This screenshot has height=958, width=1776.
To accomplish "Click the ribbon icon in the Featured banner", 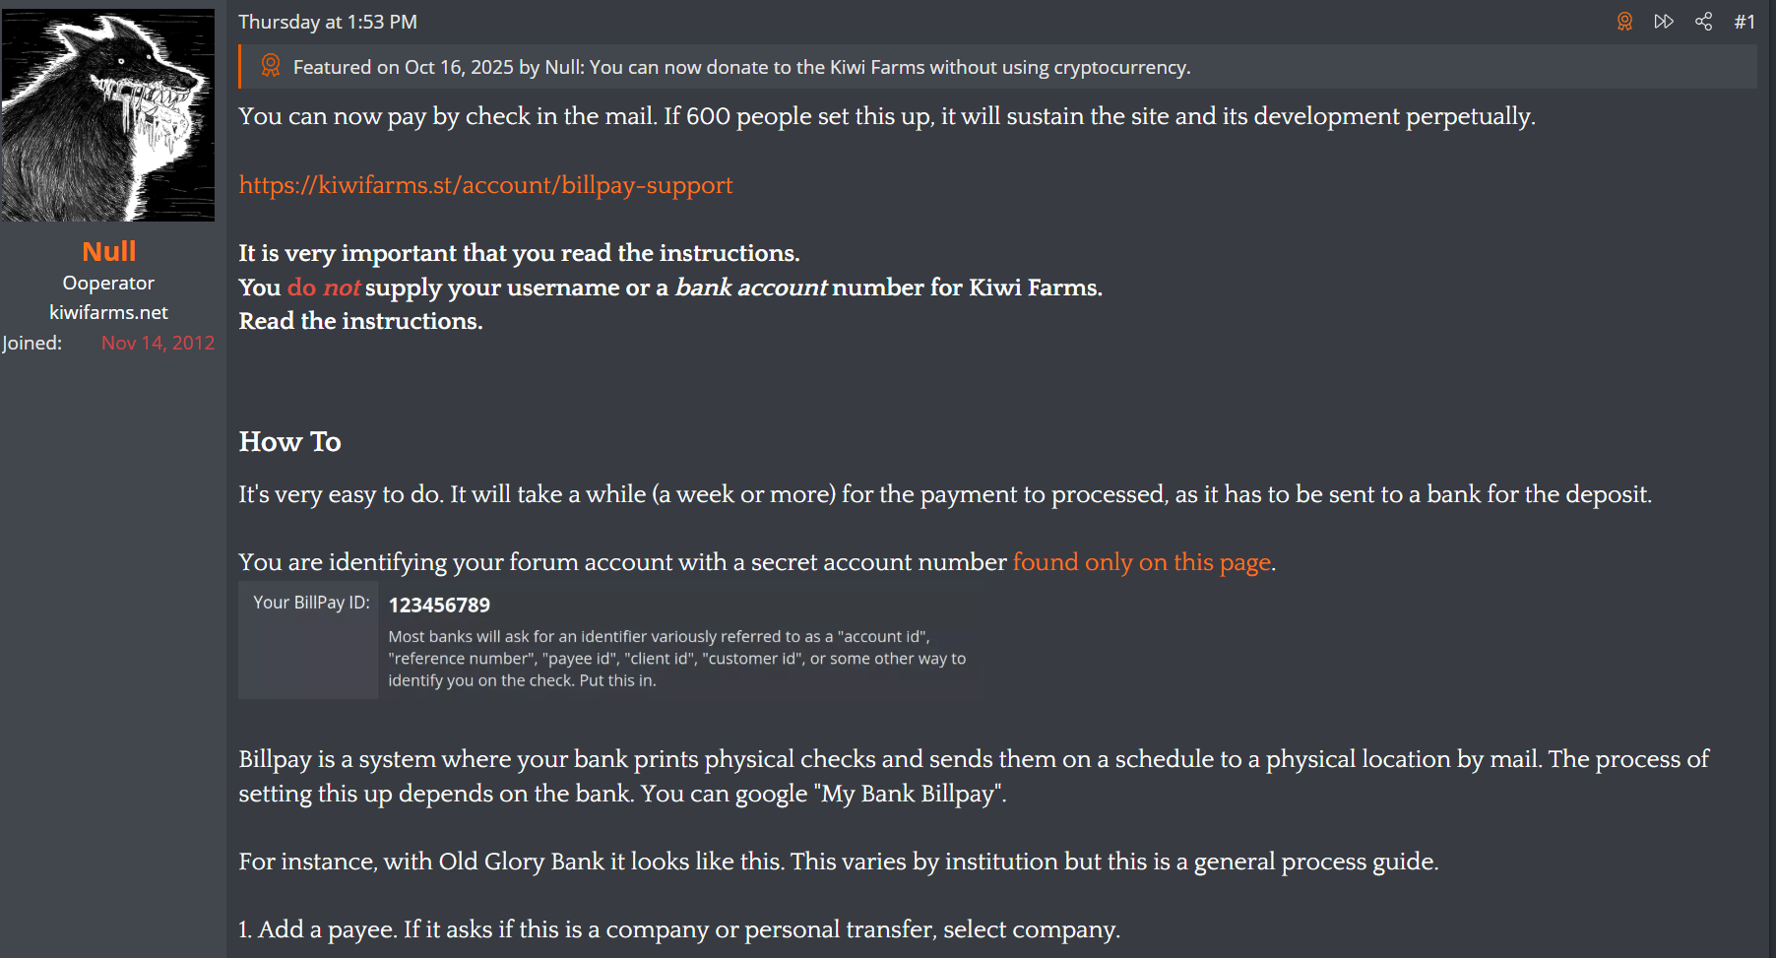I will [271, 66].
